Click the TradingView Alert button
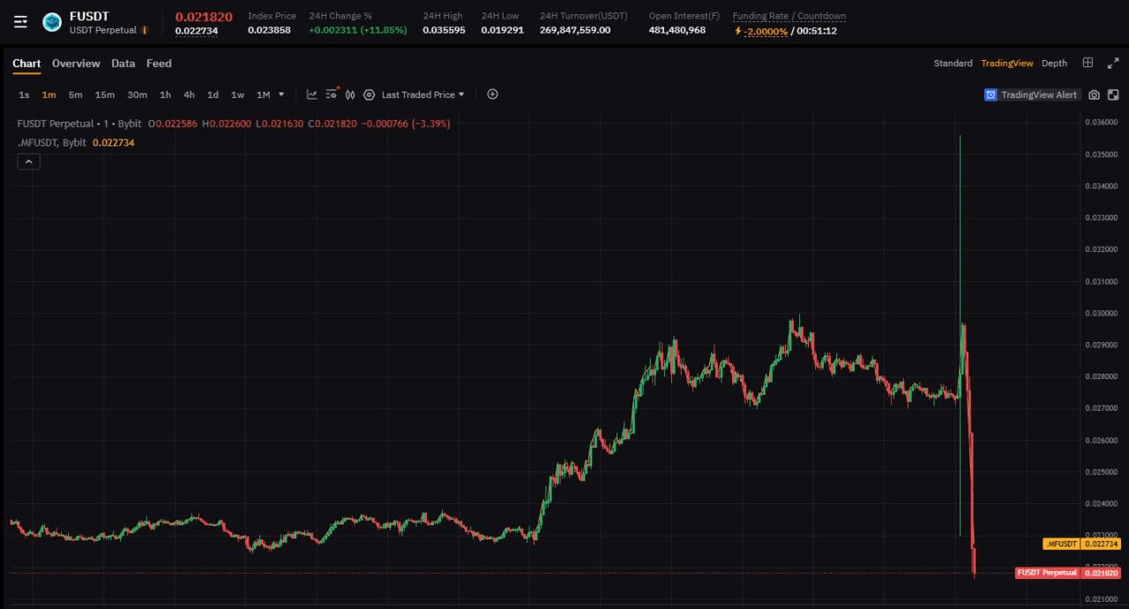This screenshot has width=1129, height=609. [x=1031, y=95]
